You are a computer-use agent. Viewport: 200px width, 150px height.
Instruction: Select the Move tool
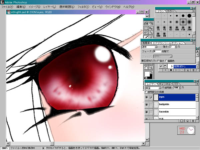click(x=151, y=28)
